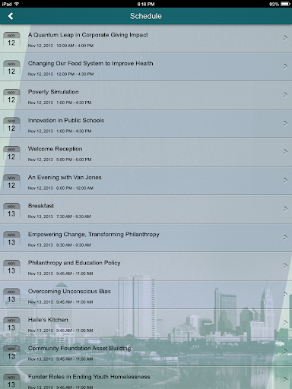This screenshot has width=292, height=389.
Task: Click the Nov 12 calendar icon beside Quantum Leap session
Action: pyautogui.click(x=11, y=40)
